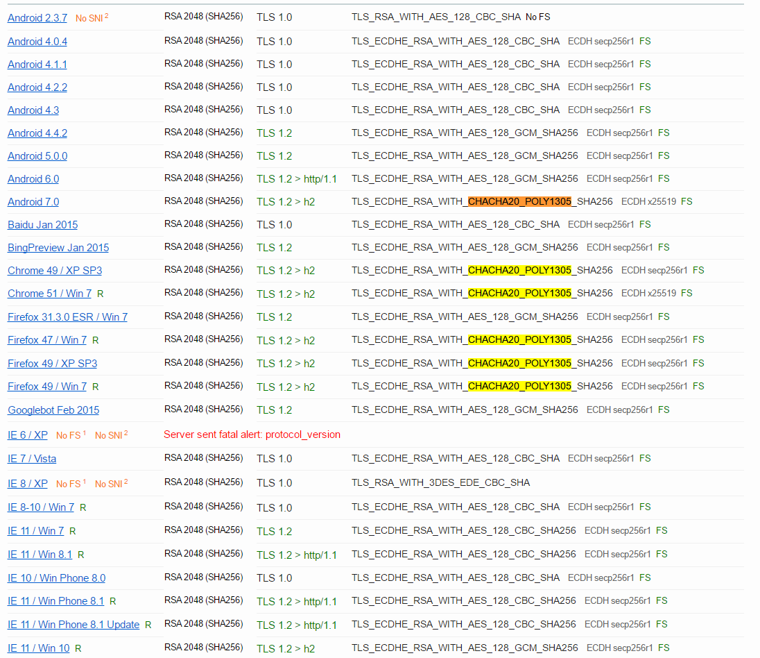Open the Googlebot Feb 2015 link
This screenshot has height=658, width=760.
pyautogui.click(x=53, y=410)
